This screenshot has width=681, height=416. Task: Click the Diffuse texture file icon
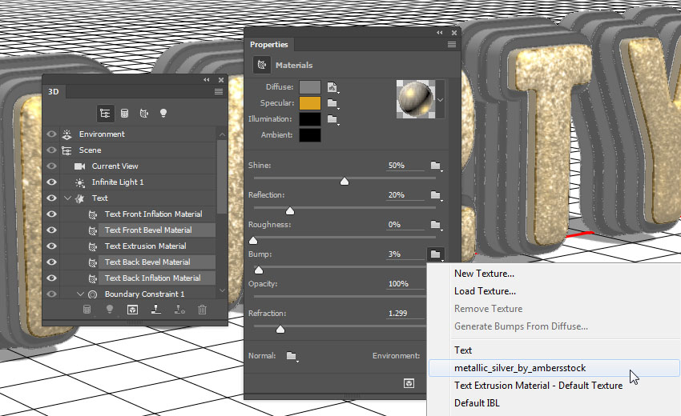(x=331, y=86)
